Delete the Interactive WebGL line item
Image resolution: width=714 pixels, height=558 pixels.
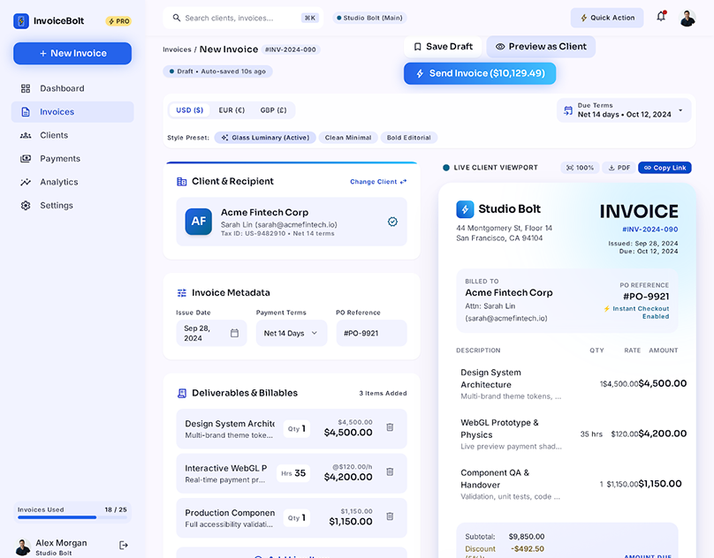pyautogui.click(x=390, y=472)
